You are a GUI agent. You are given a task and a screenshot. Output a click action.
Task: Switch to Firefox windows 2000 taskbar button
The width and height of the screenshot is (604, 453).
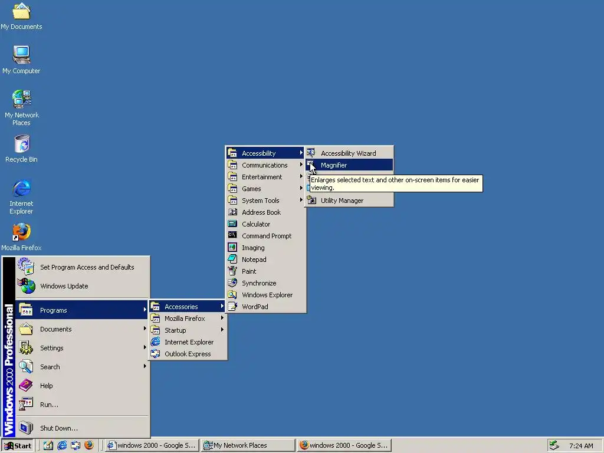[344, 445]
